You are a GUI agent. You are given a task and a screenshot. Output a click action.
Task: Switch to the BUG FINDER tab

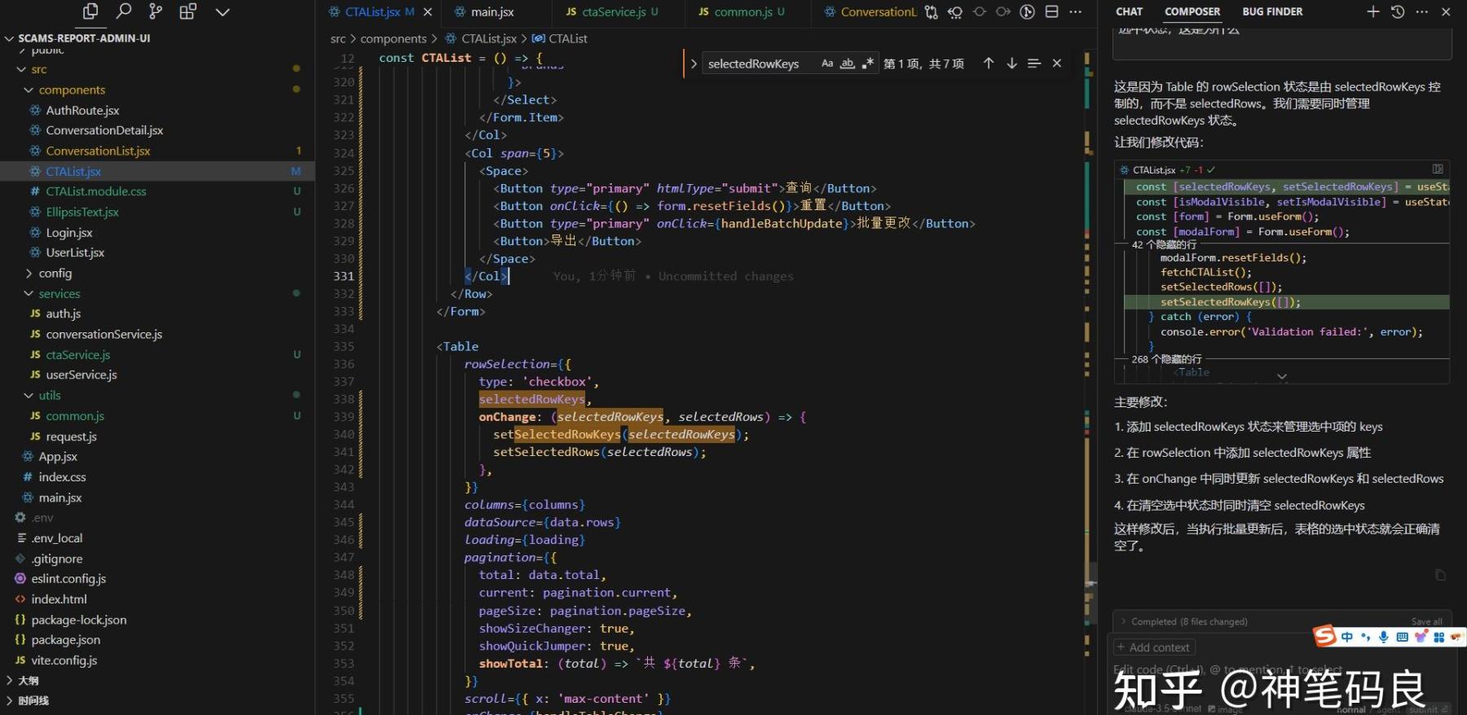(1272, 11)
